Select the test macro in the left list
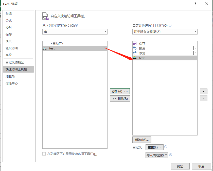Image resolution: width=213 pixels, height=171 pixels. 52,48
